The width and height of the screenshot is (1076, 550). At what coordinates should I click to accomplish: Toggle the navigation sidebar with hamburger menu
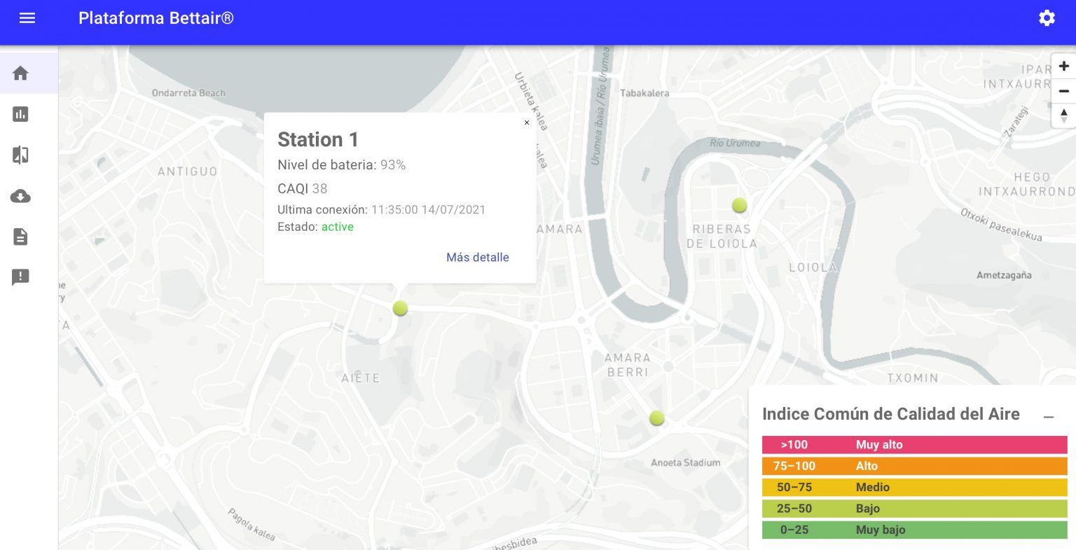pyautogui.click(x=27, y=18)
